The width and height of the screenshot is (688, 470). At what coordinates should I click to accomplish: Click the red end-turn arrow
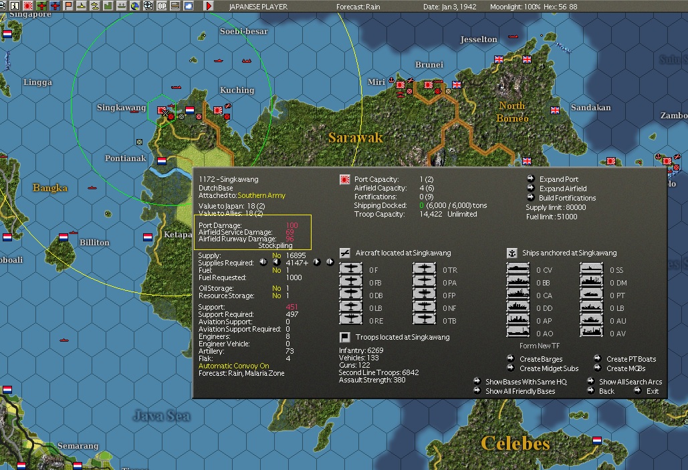point(209,6)
